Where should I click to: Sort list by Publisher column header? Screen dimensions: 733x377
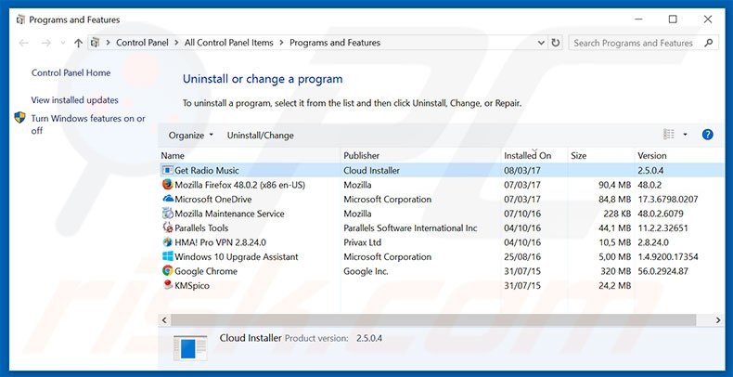click(x=361, y=155)
